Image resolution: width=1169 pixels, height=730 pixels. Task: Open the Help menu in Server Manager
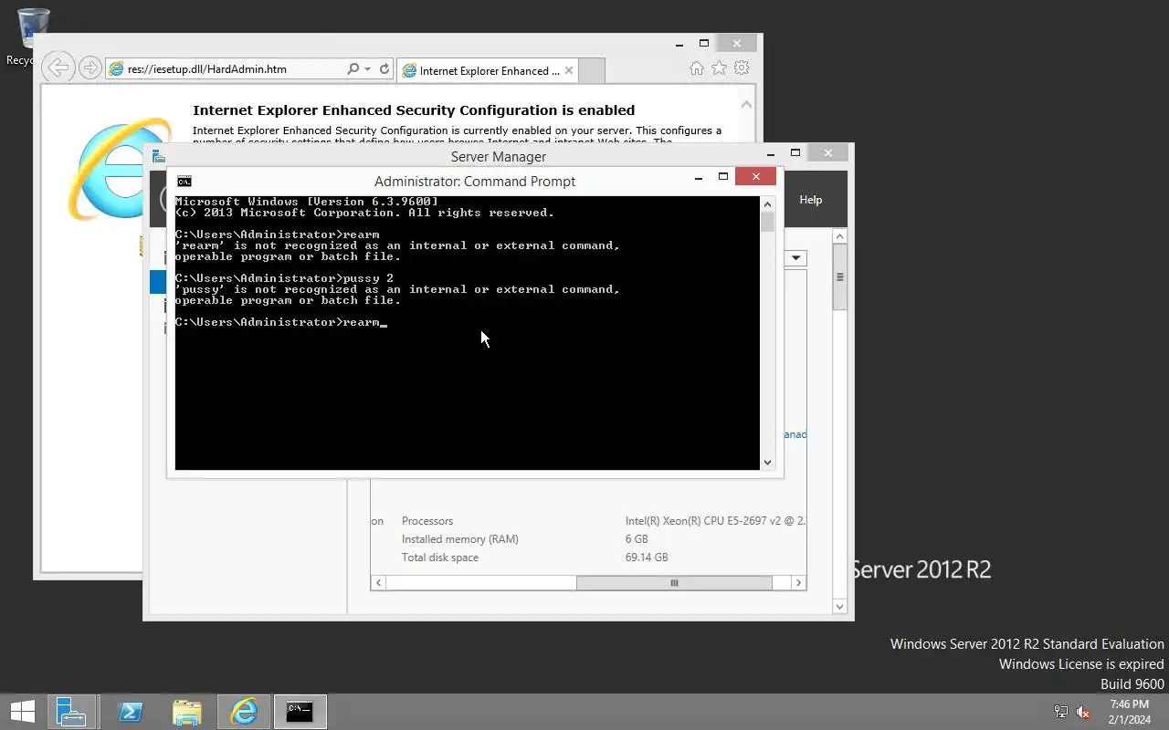[811, 200]
